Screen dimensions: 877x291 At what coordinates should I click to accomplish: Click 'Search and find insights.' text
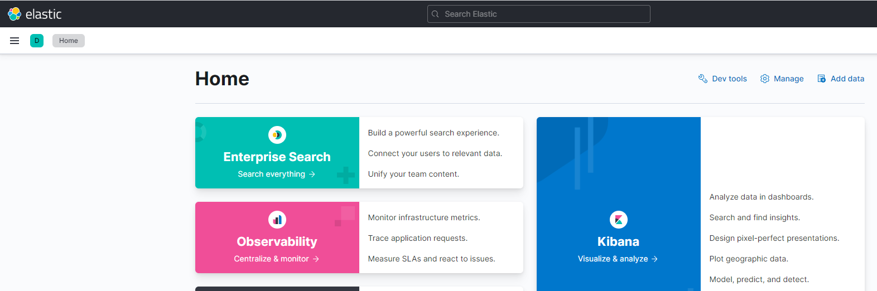[755, 217]
